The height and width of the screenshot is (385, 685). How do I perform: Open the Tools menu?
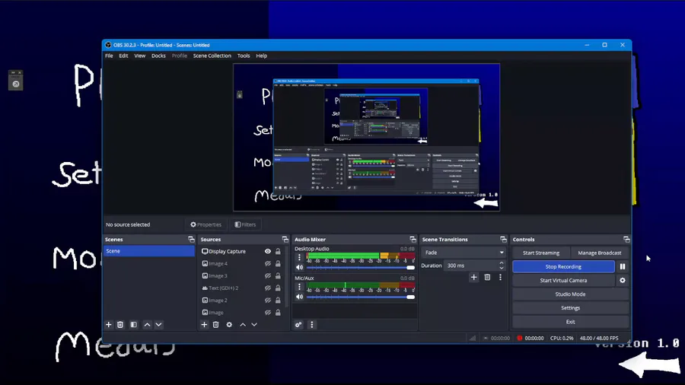coord(244,56)
